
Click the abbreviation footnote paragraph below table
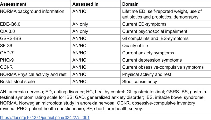pos(103,100)
